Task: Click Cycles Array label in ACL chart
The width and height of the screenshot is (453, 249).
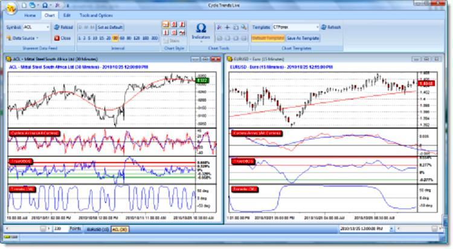Action: pos(34,134)
